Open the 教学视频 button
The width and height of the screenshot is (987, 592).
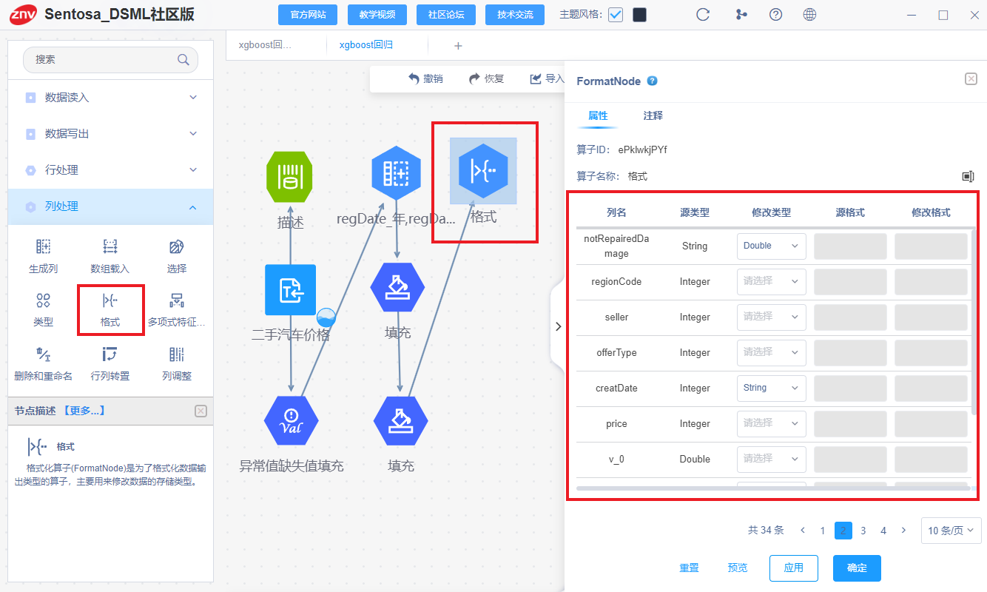(377, 15)
